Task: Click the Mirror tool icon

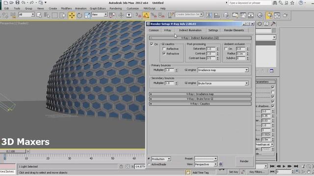Action: pyautogui.click(x=209, y=15)
